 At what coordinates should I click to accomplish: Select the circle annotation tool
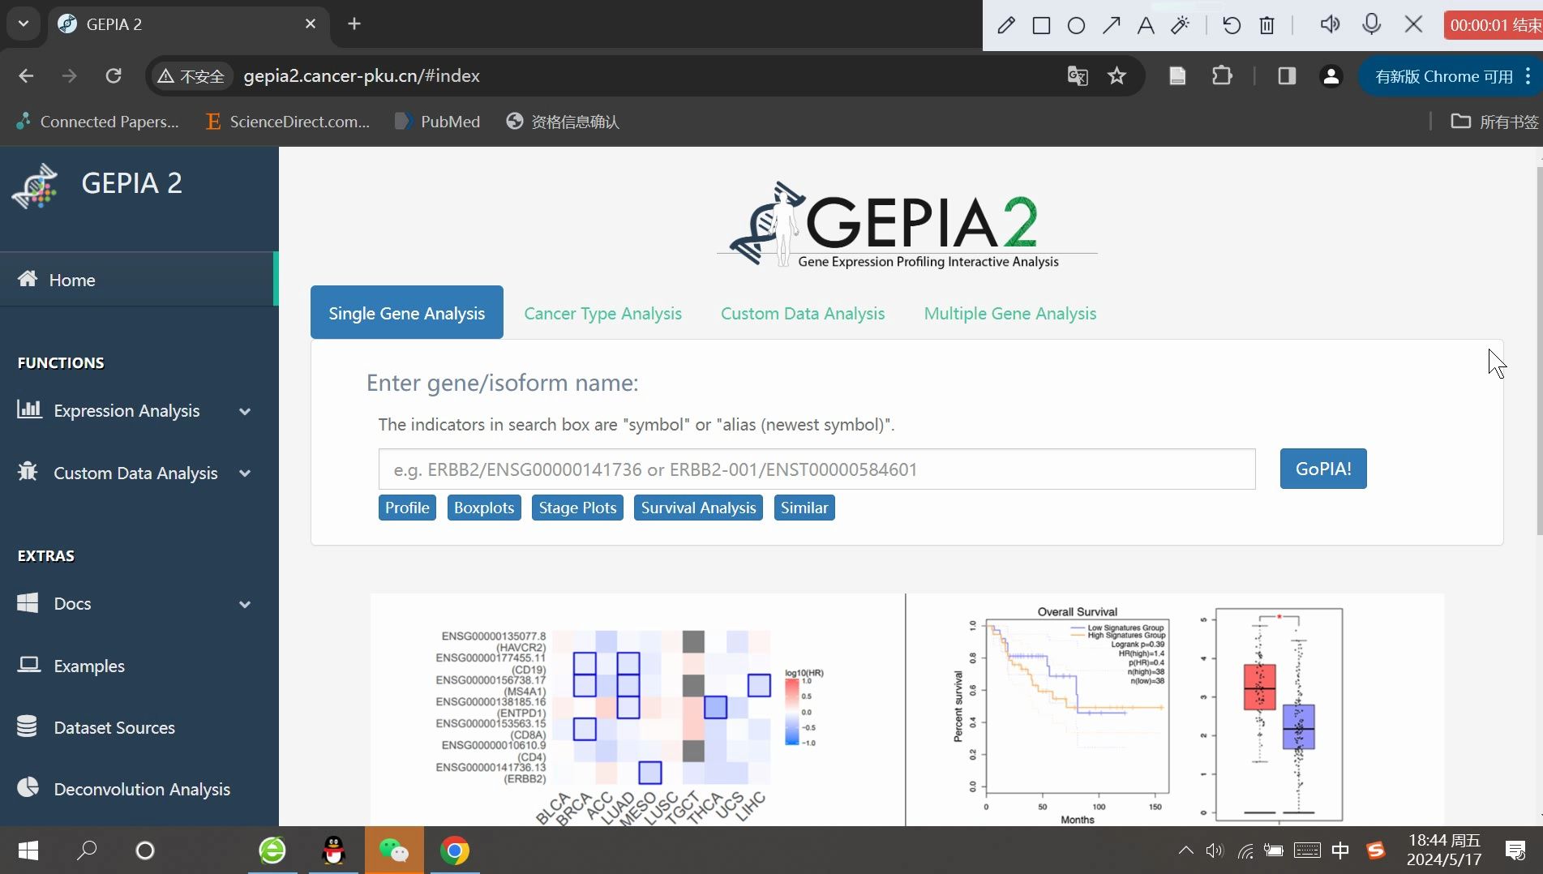1076,25
